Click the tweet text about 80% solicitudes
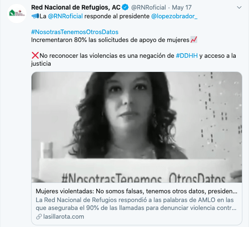 click(110, 40)
